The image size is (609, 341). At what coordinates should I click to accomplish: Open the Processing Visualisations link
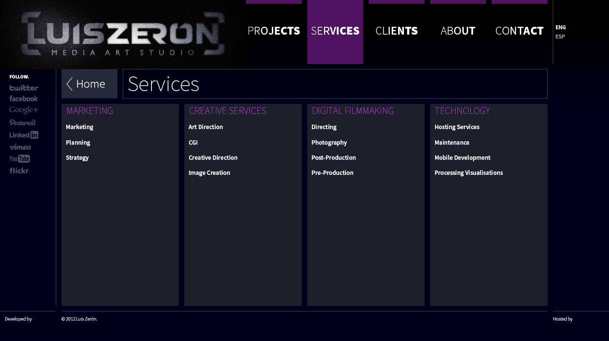pos(469,173)
